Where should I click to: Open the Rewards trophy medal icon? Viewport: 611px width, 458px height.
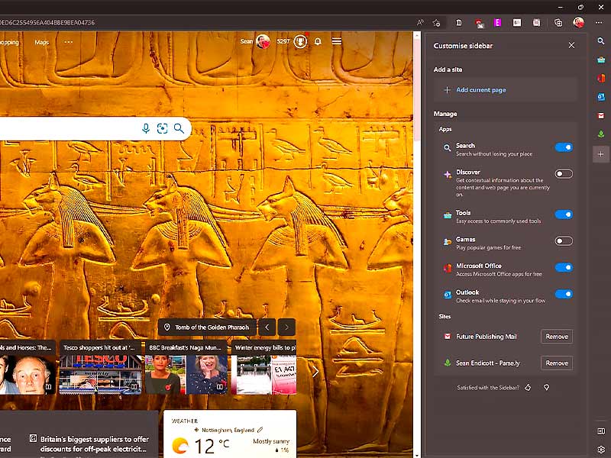(x=300, y=41)
